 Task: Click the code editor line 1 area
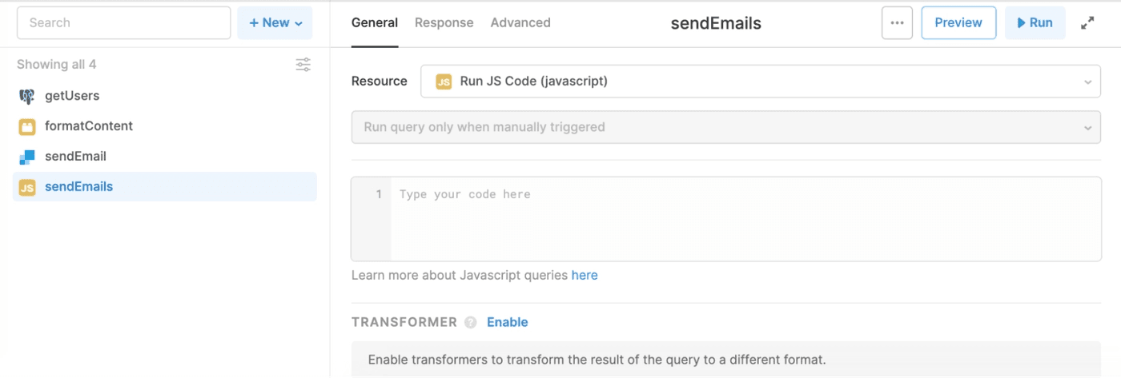point(721,195)
